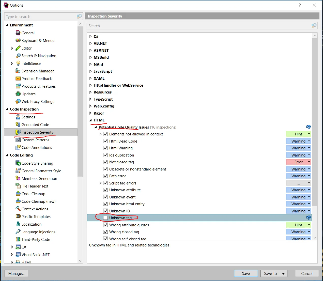Open Code Style Sharing icon

(18, 163)
